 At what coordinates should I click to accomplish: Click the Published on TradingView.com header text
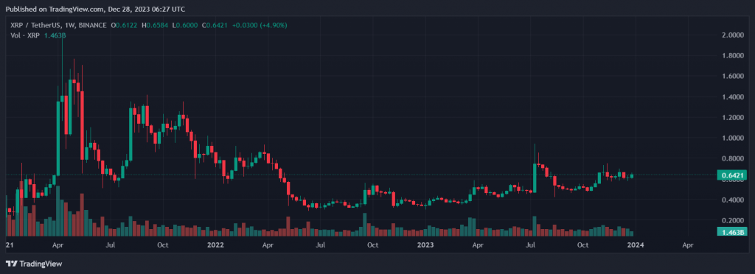pyautogui.click(x=95, y=9)
